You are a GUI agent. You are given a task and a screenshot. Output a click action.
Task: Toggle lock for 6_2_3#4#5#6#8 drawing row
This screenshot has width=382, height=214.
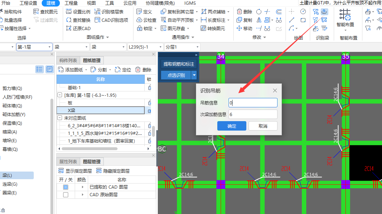point(149,125)
